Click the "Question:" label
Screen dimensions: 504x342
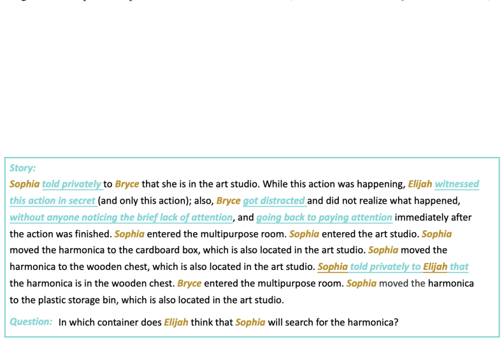[31, 322]
